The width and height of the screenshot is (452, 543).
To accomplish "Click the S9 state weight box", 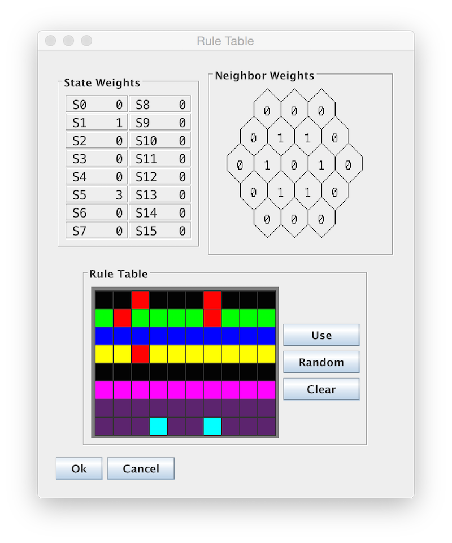I will [160, 122].
